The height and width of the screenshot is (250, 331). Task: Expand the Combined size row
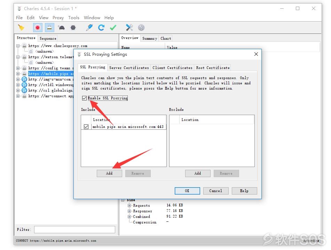tap(129, 217)
